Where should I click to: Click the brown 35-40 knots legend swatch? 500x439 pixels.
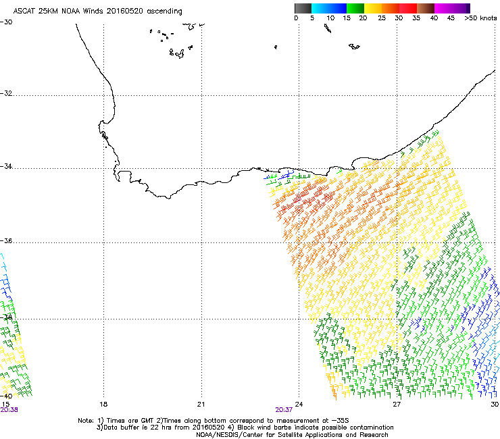pyautogui.click(x=426, y=8)
